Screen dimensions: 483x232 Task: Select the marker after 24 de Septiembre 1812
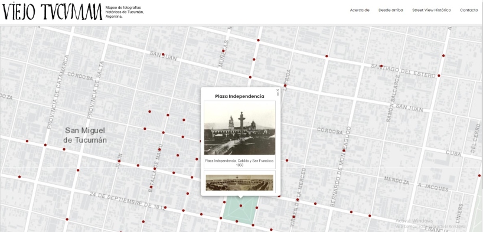165,208
